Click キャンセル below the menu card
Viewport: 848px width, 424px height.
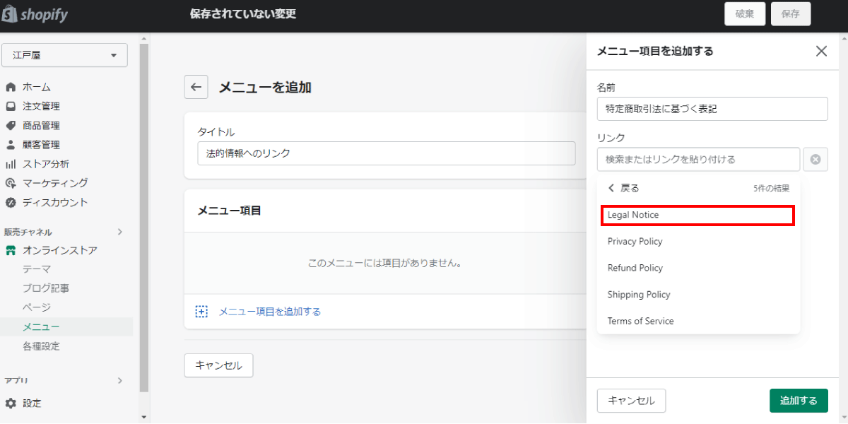(x=218, y=365)
